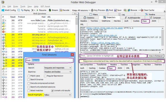Viewport: 166px width, 102px height.
Task: Click the session 1 document icon
Action: tap(3, 20)
